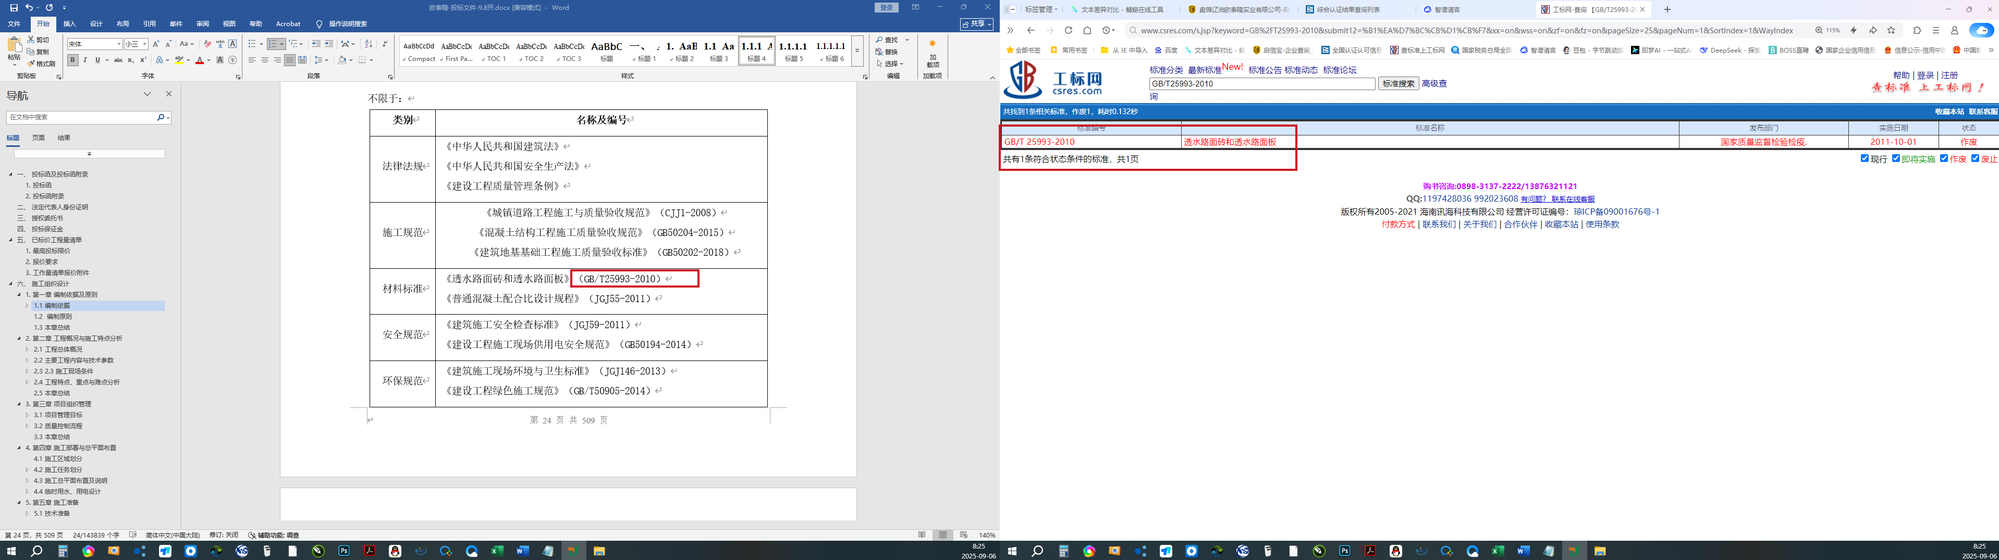This screenshot has height=560, width=1999.
Task: Open the 标准分类 link
Action: [1167, 70]
